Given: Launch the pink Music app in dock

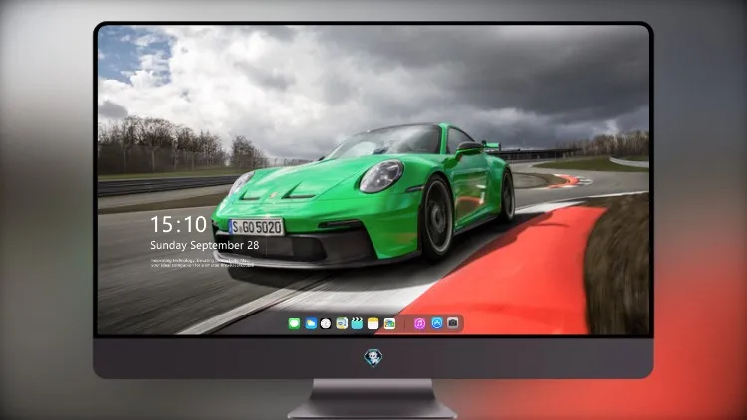Looking at the screenshot, I should pyautogui.click(x=419, y=324).
